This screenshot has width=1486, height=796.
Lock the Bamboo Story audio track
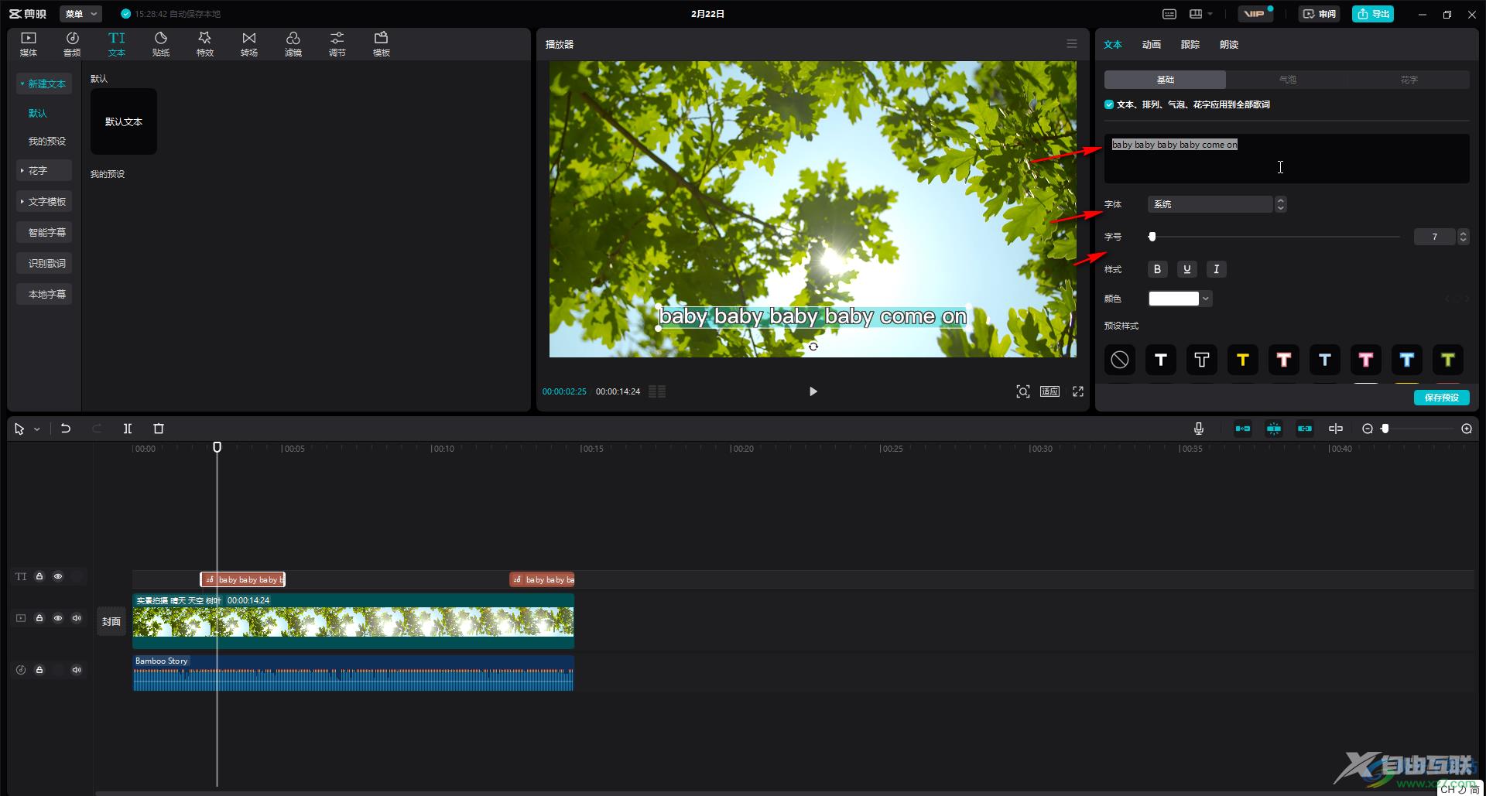tap(39, 670)
